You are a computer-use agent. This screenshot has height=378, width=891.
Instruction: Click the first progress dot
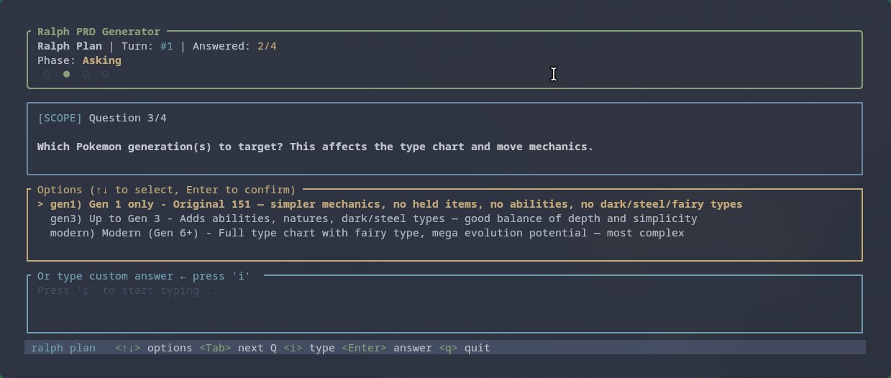tap(47, 74)
